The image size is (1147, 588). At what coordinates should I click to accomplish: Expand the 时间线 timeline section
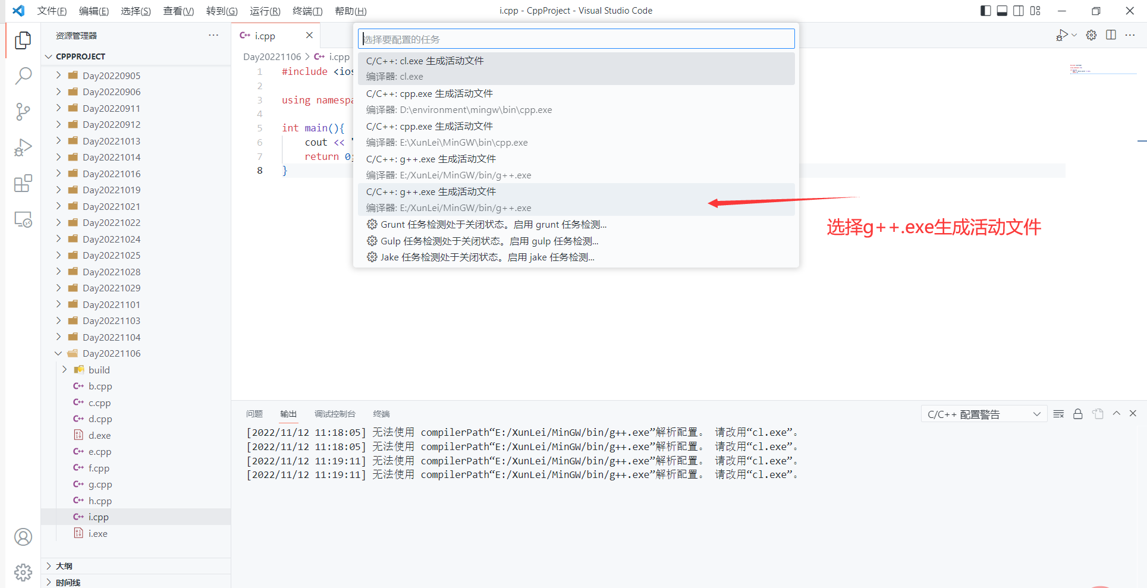[136, 582]
